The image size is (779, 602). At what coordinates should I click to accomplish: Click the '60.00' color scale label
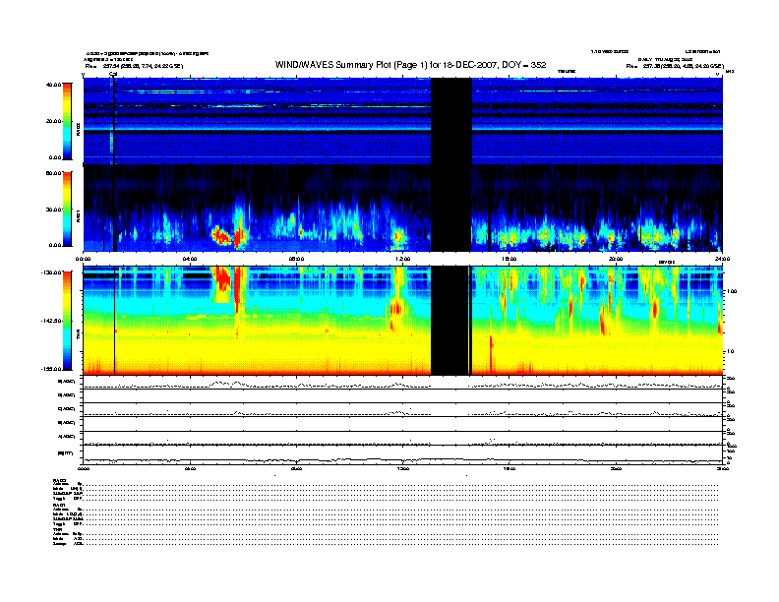tap(53, 173)
